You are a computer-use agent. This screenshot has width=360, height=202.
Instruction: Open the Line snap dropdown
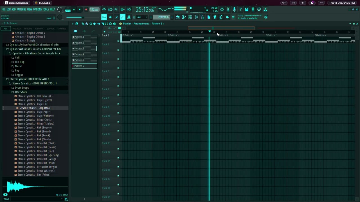[x=142, y=17]
